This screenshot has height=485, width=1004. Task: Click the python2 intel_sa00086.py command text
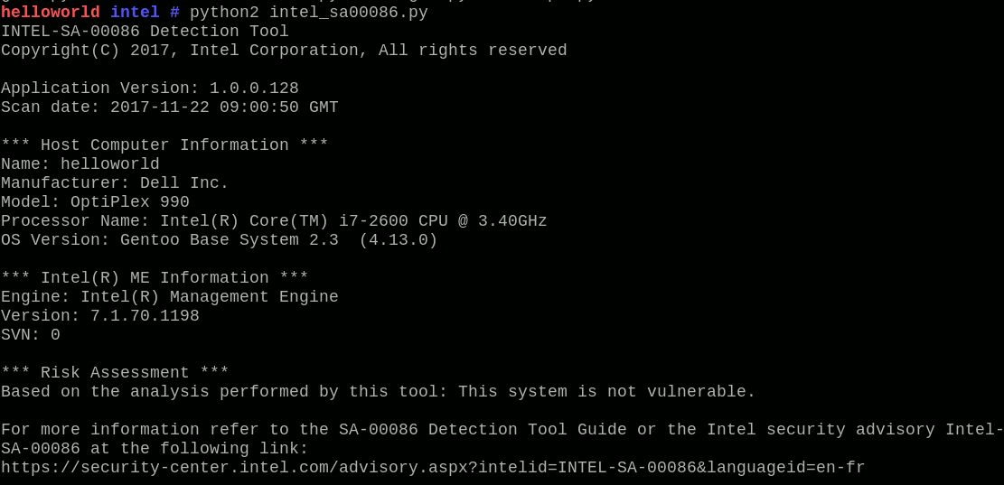[x=308, y=13]
